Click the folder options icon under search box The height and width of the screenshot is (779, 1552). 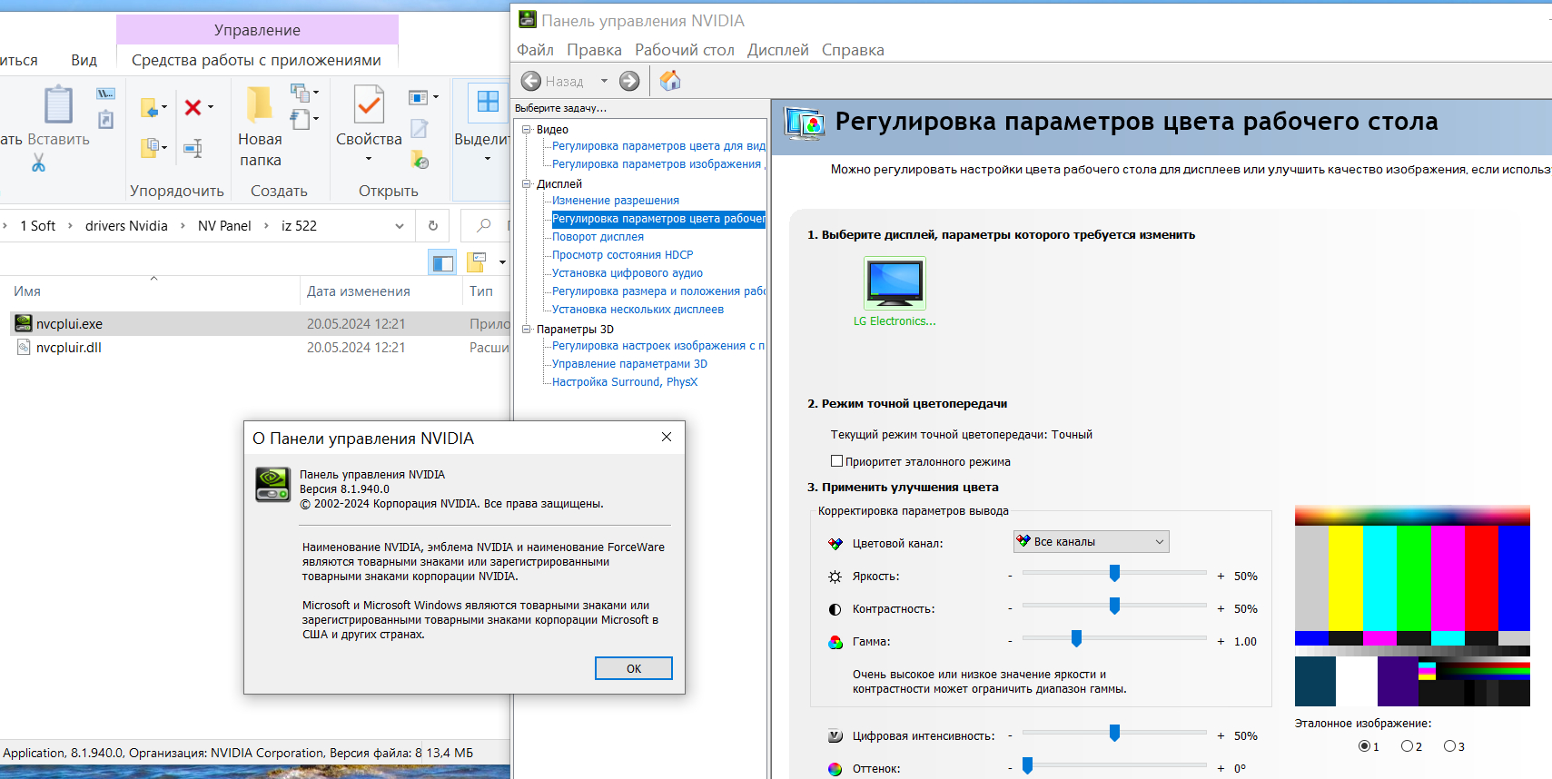tap(477, 262)
